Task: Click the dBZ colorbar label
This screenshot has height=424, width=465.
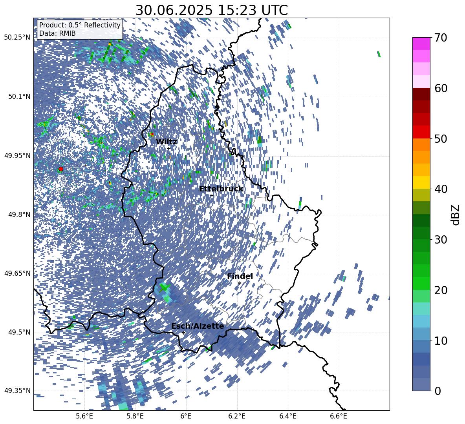Action: click(x=456, y=215)
